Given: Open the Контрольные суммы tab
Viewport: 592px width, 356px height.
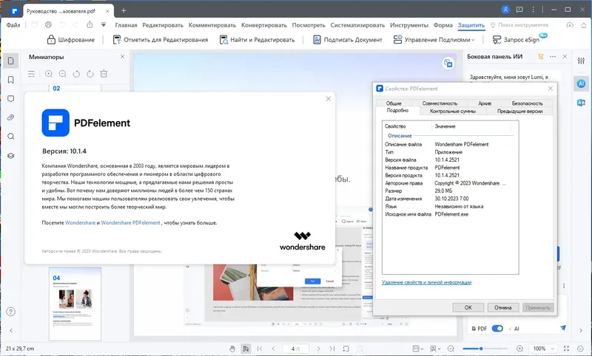Looking at the screenshot, I should pos(453,111).
